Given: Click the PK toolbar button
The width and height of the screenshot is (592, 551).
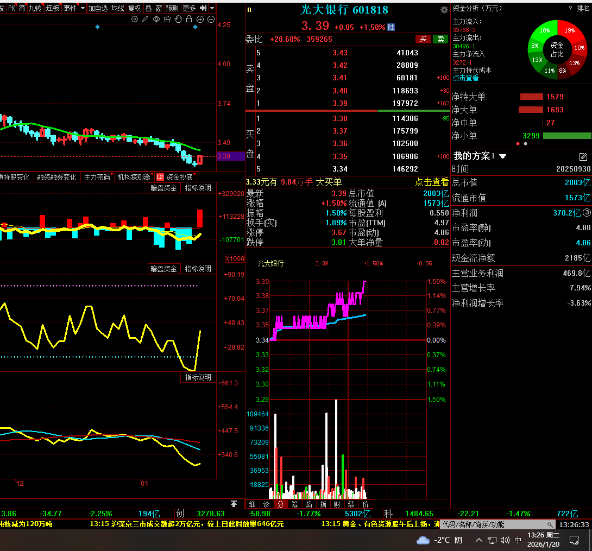Looking at the screenshot, I should click(12, 8).
